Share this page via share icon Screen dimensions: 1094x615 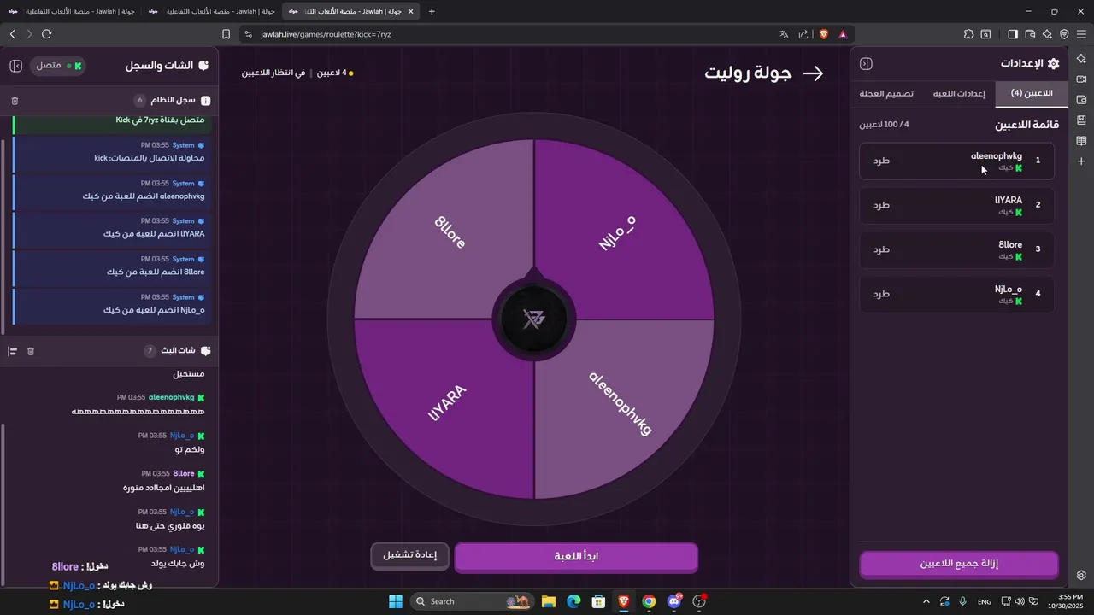pyautogui.click(x=803, y=34)
